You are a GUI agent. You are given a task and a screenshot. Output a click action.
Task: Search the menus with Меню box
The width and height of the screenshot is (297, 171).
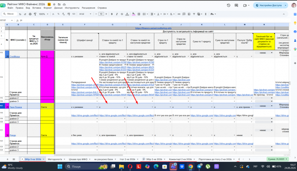point(9,14)
